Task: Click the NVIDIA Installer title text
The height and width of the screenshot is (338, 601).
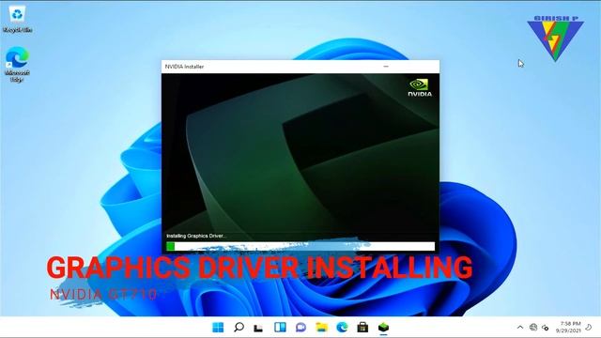Action: pos(184,67)
